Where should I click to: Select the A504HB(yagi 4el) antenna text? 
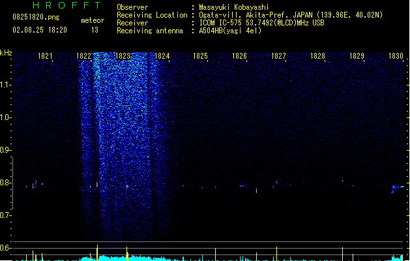pyautogui.click(x=230, y=31)
